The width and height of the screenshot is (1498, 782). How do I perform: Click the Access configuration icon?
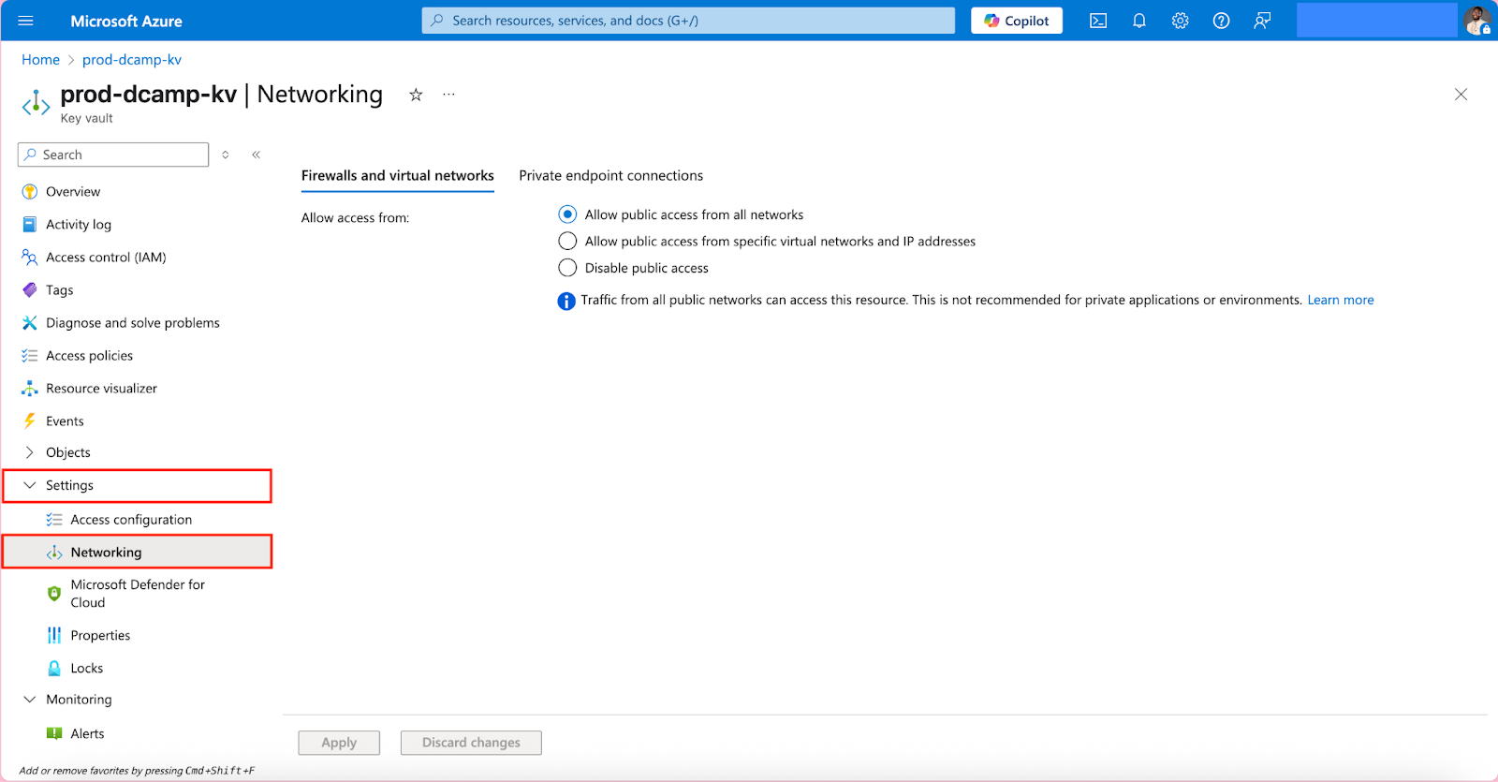coord(54,519)
